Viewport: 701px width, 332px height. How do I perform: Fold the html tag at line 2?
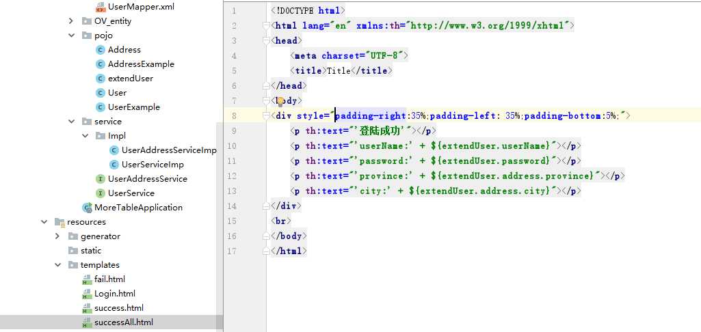pyautogui.click(x=267, y=25)
